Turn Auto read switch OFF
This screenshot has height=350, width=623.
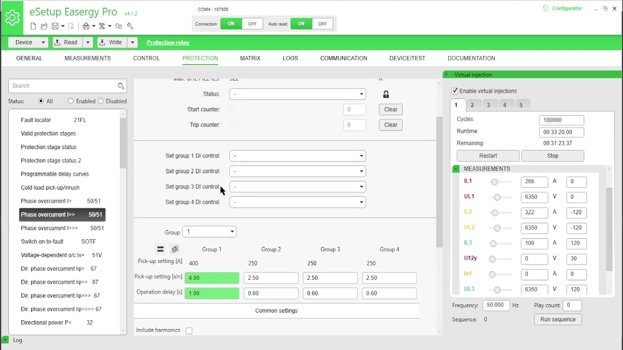[322, 24]
